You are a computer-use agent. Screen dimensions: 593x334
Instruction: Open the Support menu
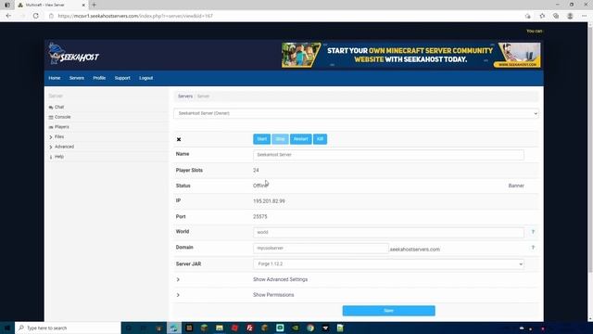point(122,78)
